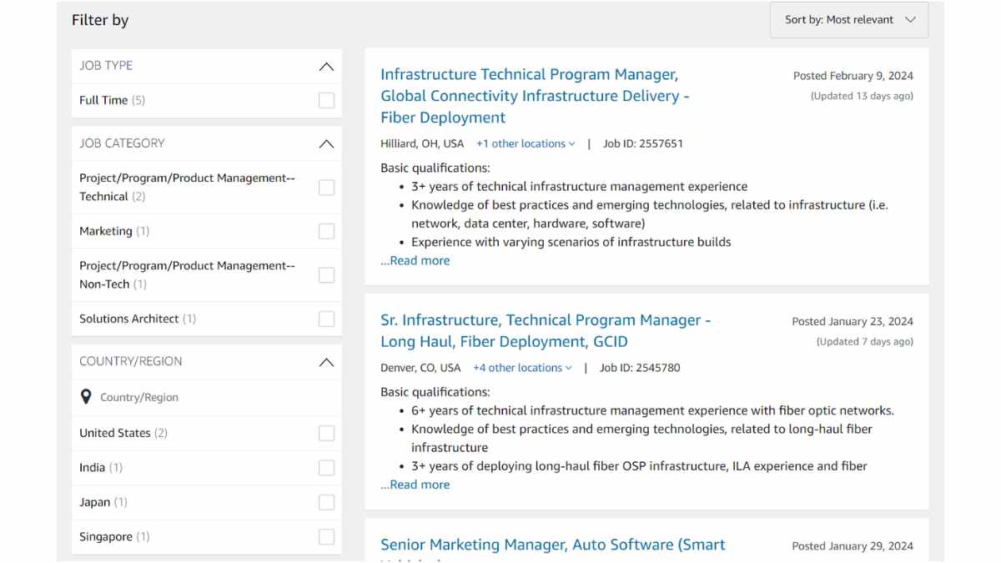
Task: Toggle the Japan region checkbox
Action: [x=326, y=502]
